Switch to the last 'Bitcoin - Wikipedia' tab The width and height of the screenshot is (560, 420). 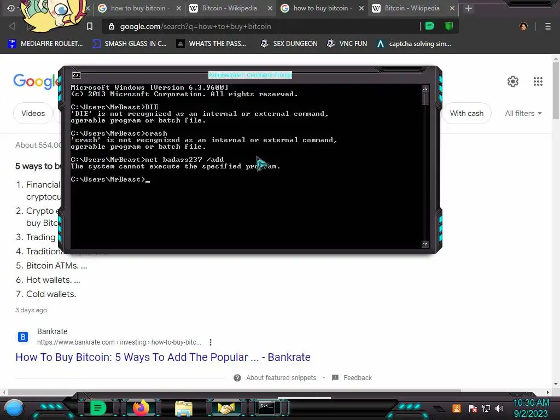click(x=412, y=8)
